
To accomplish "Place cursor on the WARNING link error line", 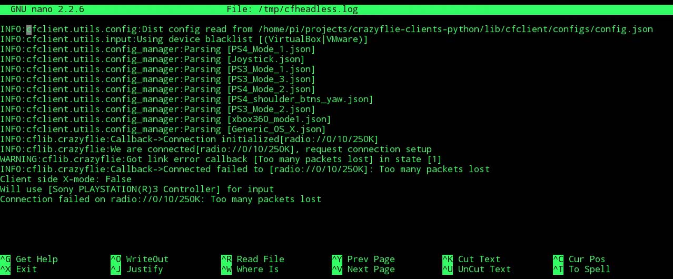I will click(221, 159).
